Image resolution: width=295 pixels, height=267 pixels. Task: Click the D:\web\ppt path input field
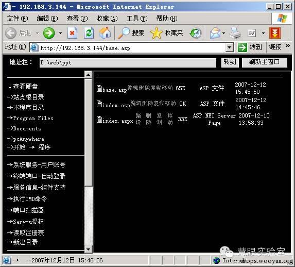tap(128, 62)
